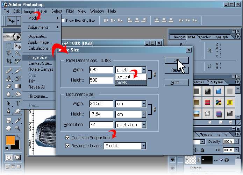Open Document Size height cm dropdown
Viewport: 243px width, 175px height.
tap(144, 114)
